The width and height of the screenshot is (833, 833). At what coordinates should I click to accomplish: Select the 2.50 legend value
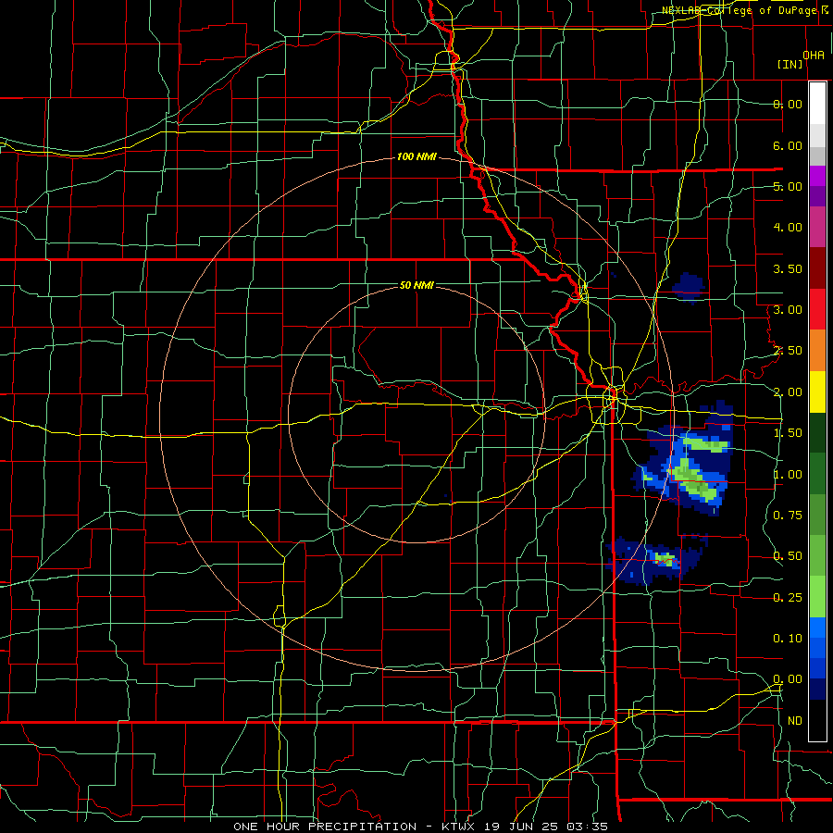(x=788, y=351)
